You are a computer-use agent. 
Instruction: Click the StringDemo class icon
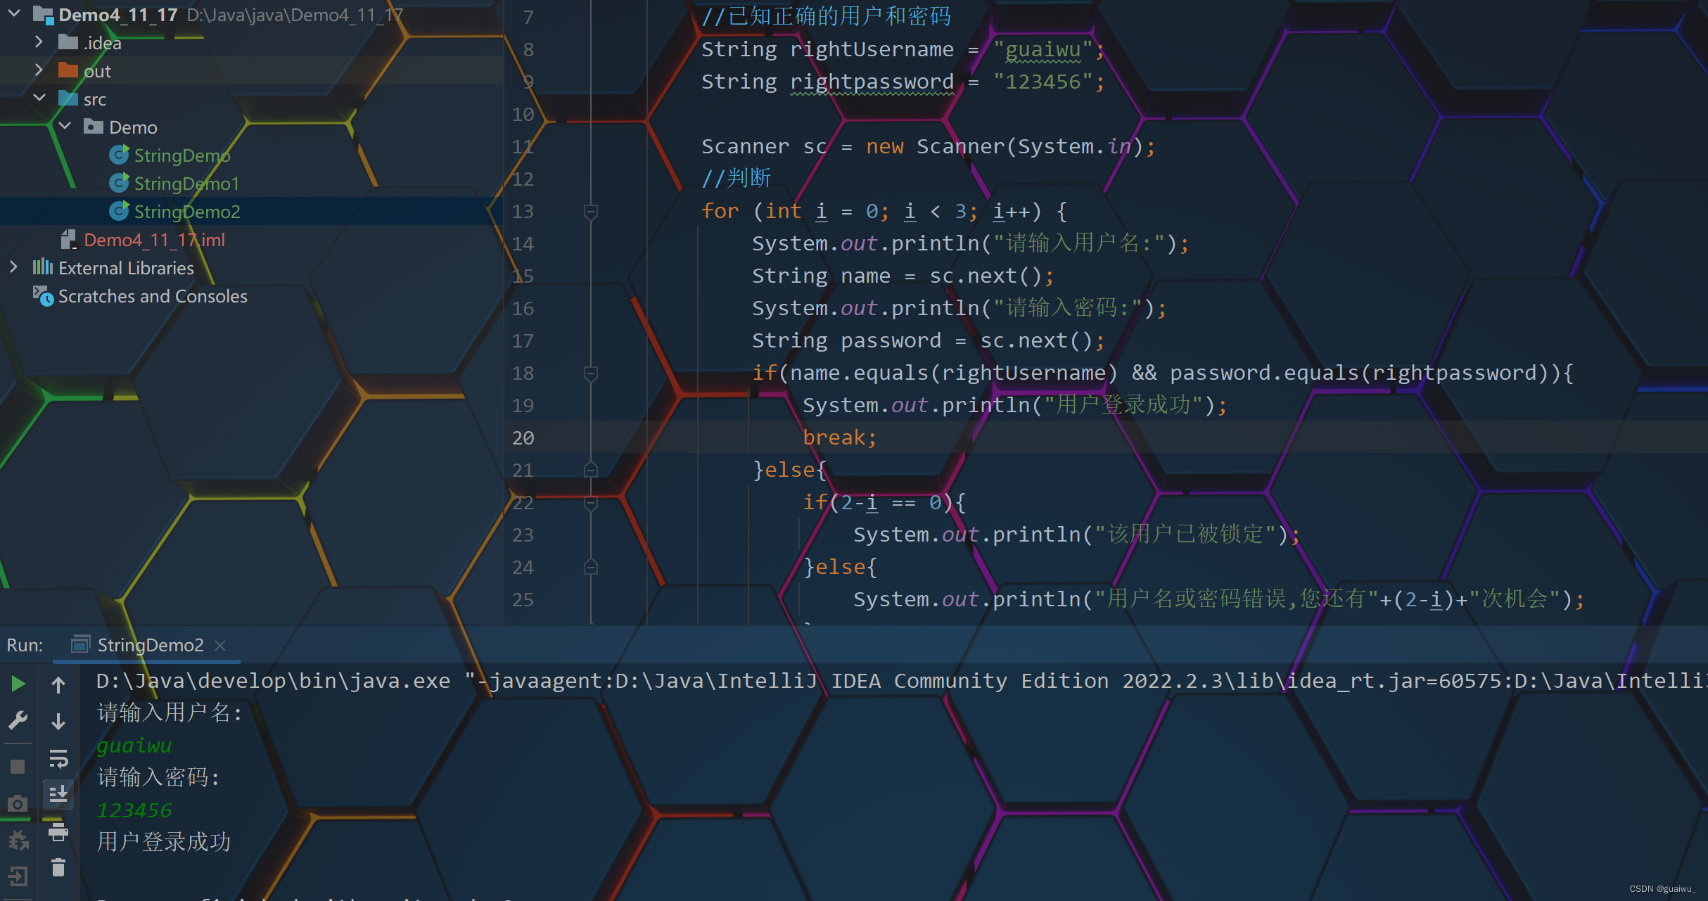[119, 155]
